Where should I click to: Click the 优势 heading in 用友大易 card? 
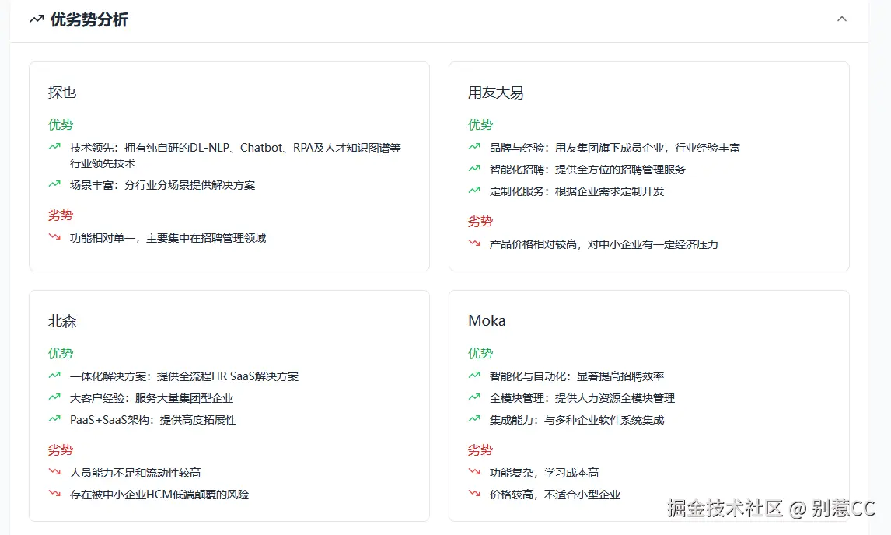[x=480, y=124]
